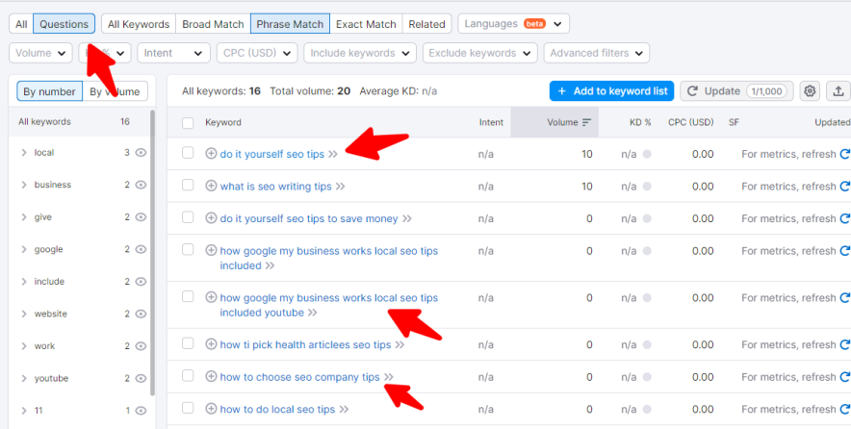The width and height of the screenshot is (851, 429).
Task: Open the Languages beta dropdown
Action: (x=513, y=24)
